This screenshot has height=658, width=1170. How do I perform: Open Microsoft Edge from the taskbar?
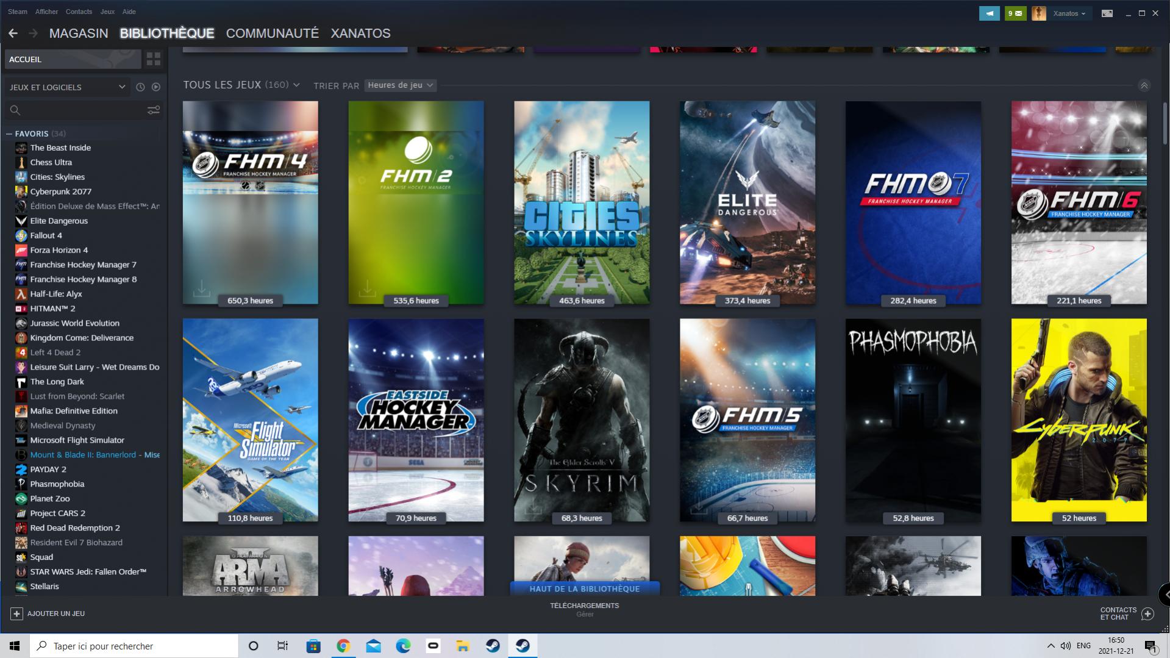tap(403, 646)
